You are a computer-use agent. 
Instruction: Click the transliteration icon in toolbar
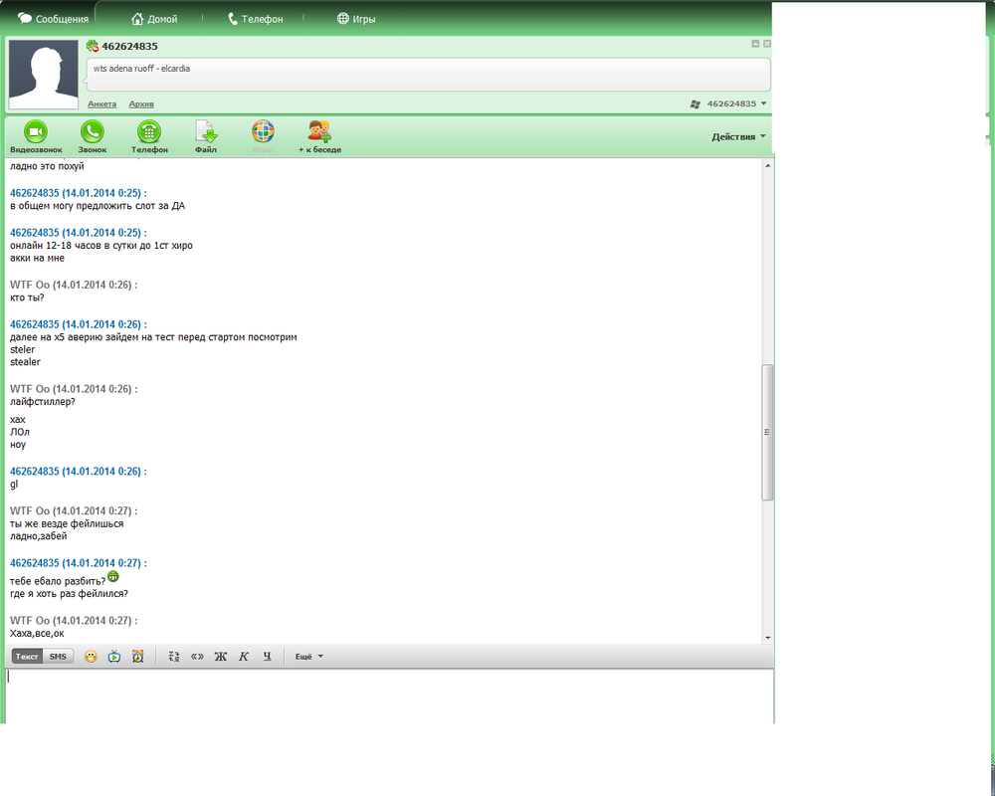[174, 657]
